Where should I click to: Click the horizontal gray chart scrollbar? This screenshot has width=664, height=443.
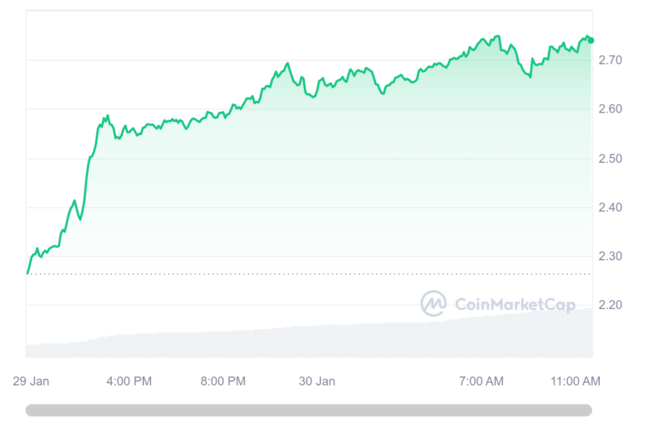pos(309,410)
